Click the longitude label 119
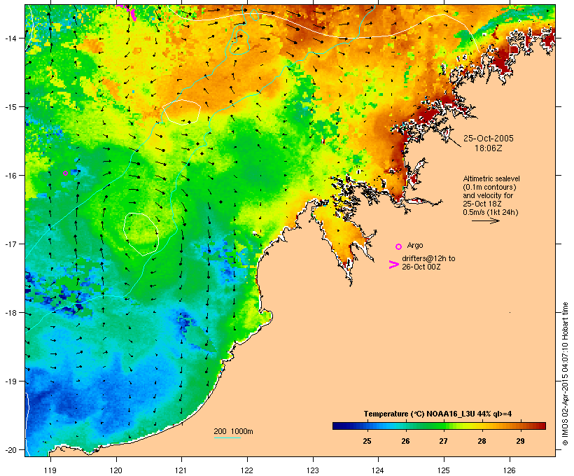 tap(50, 470)
